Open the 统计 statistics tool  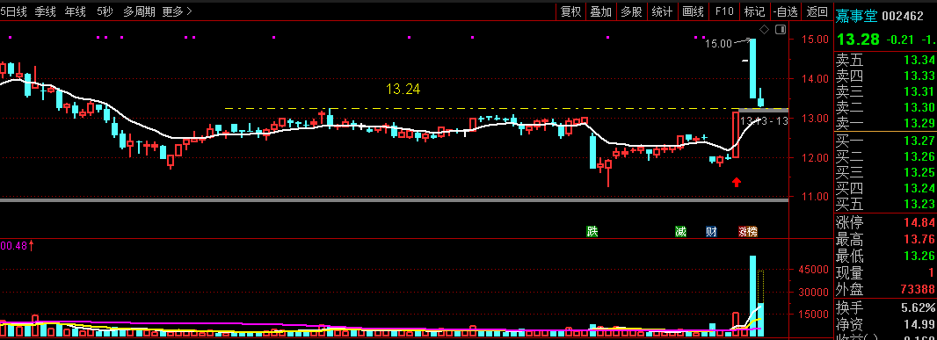[662, 11]
